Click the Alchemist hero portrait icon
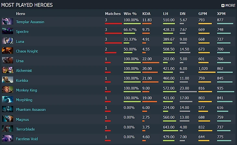Screen dimensions: 237x145 [x=7, y=70]
